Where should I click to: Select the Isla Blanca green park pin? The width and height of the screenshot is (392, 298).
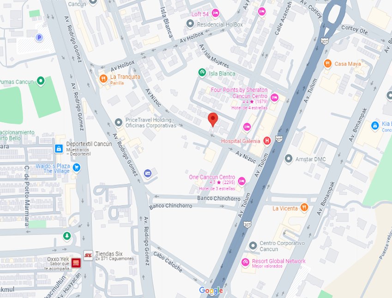(202, 73)
